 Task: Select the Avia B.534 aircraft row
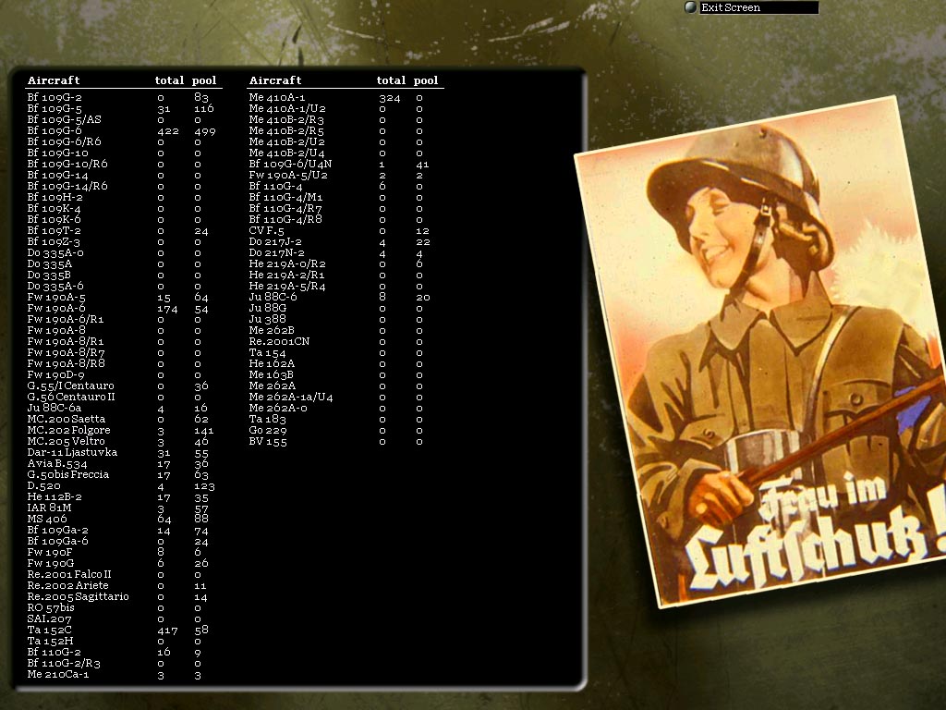point(123,464)
